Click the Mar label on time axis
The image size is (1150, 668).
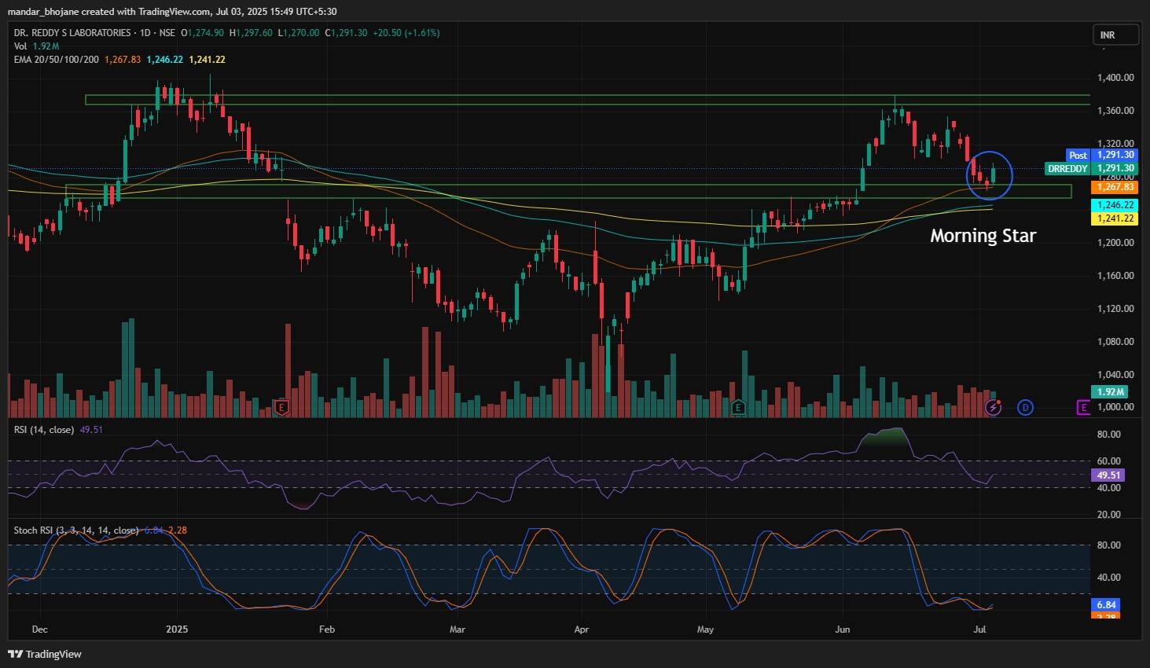click(457, 629)
